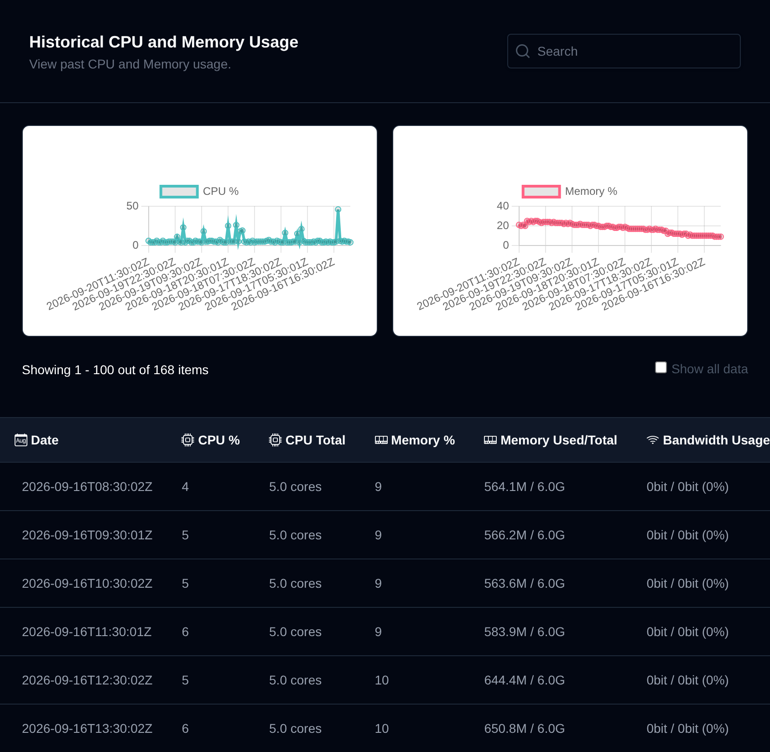The width and height of the screenshot is (770, 752).
Task: Click 5.0 cores in the 09:30:01Z row
Action: [295, 535]
